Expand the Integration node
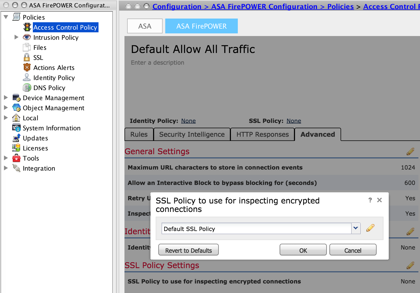 (6, 168)
